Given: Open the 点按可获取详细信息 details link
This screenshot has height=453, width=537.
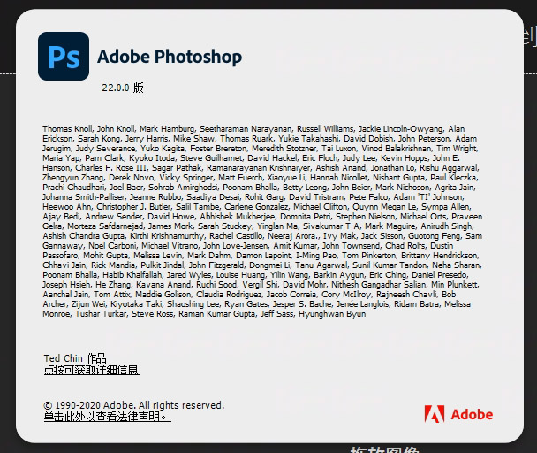Looking at the screenshot, I should [x=91, y=370].
